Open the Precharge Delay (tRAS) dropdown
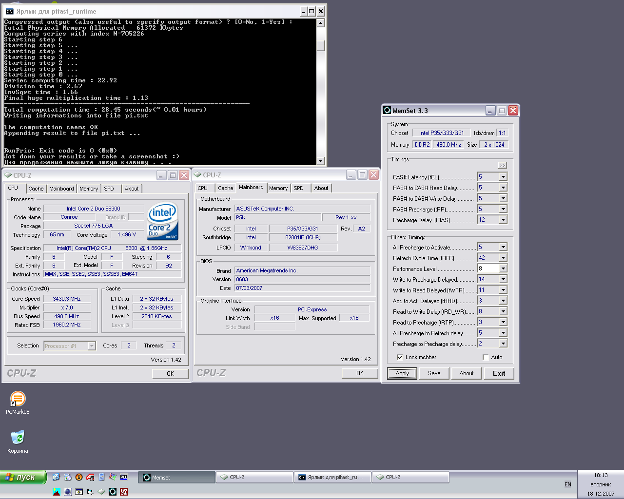Image resolution: width=624 pixels, height=499 pixels. click(x=503, y=220)
